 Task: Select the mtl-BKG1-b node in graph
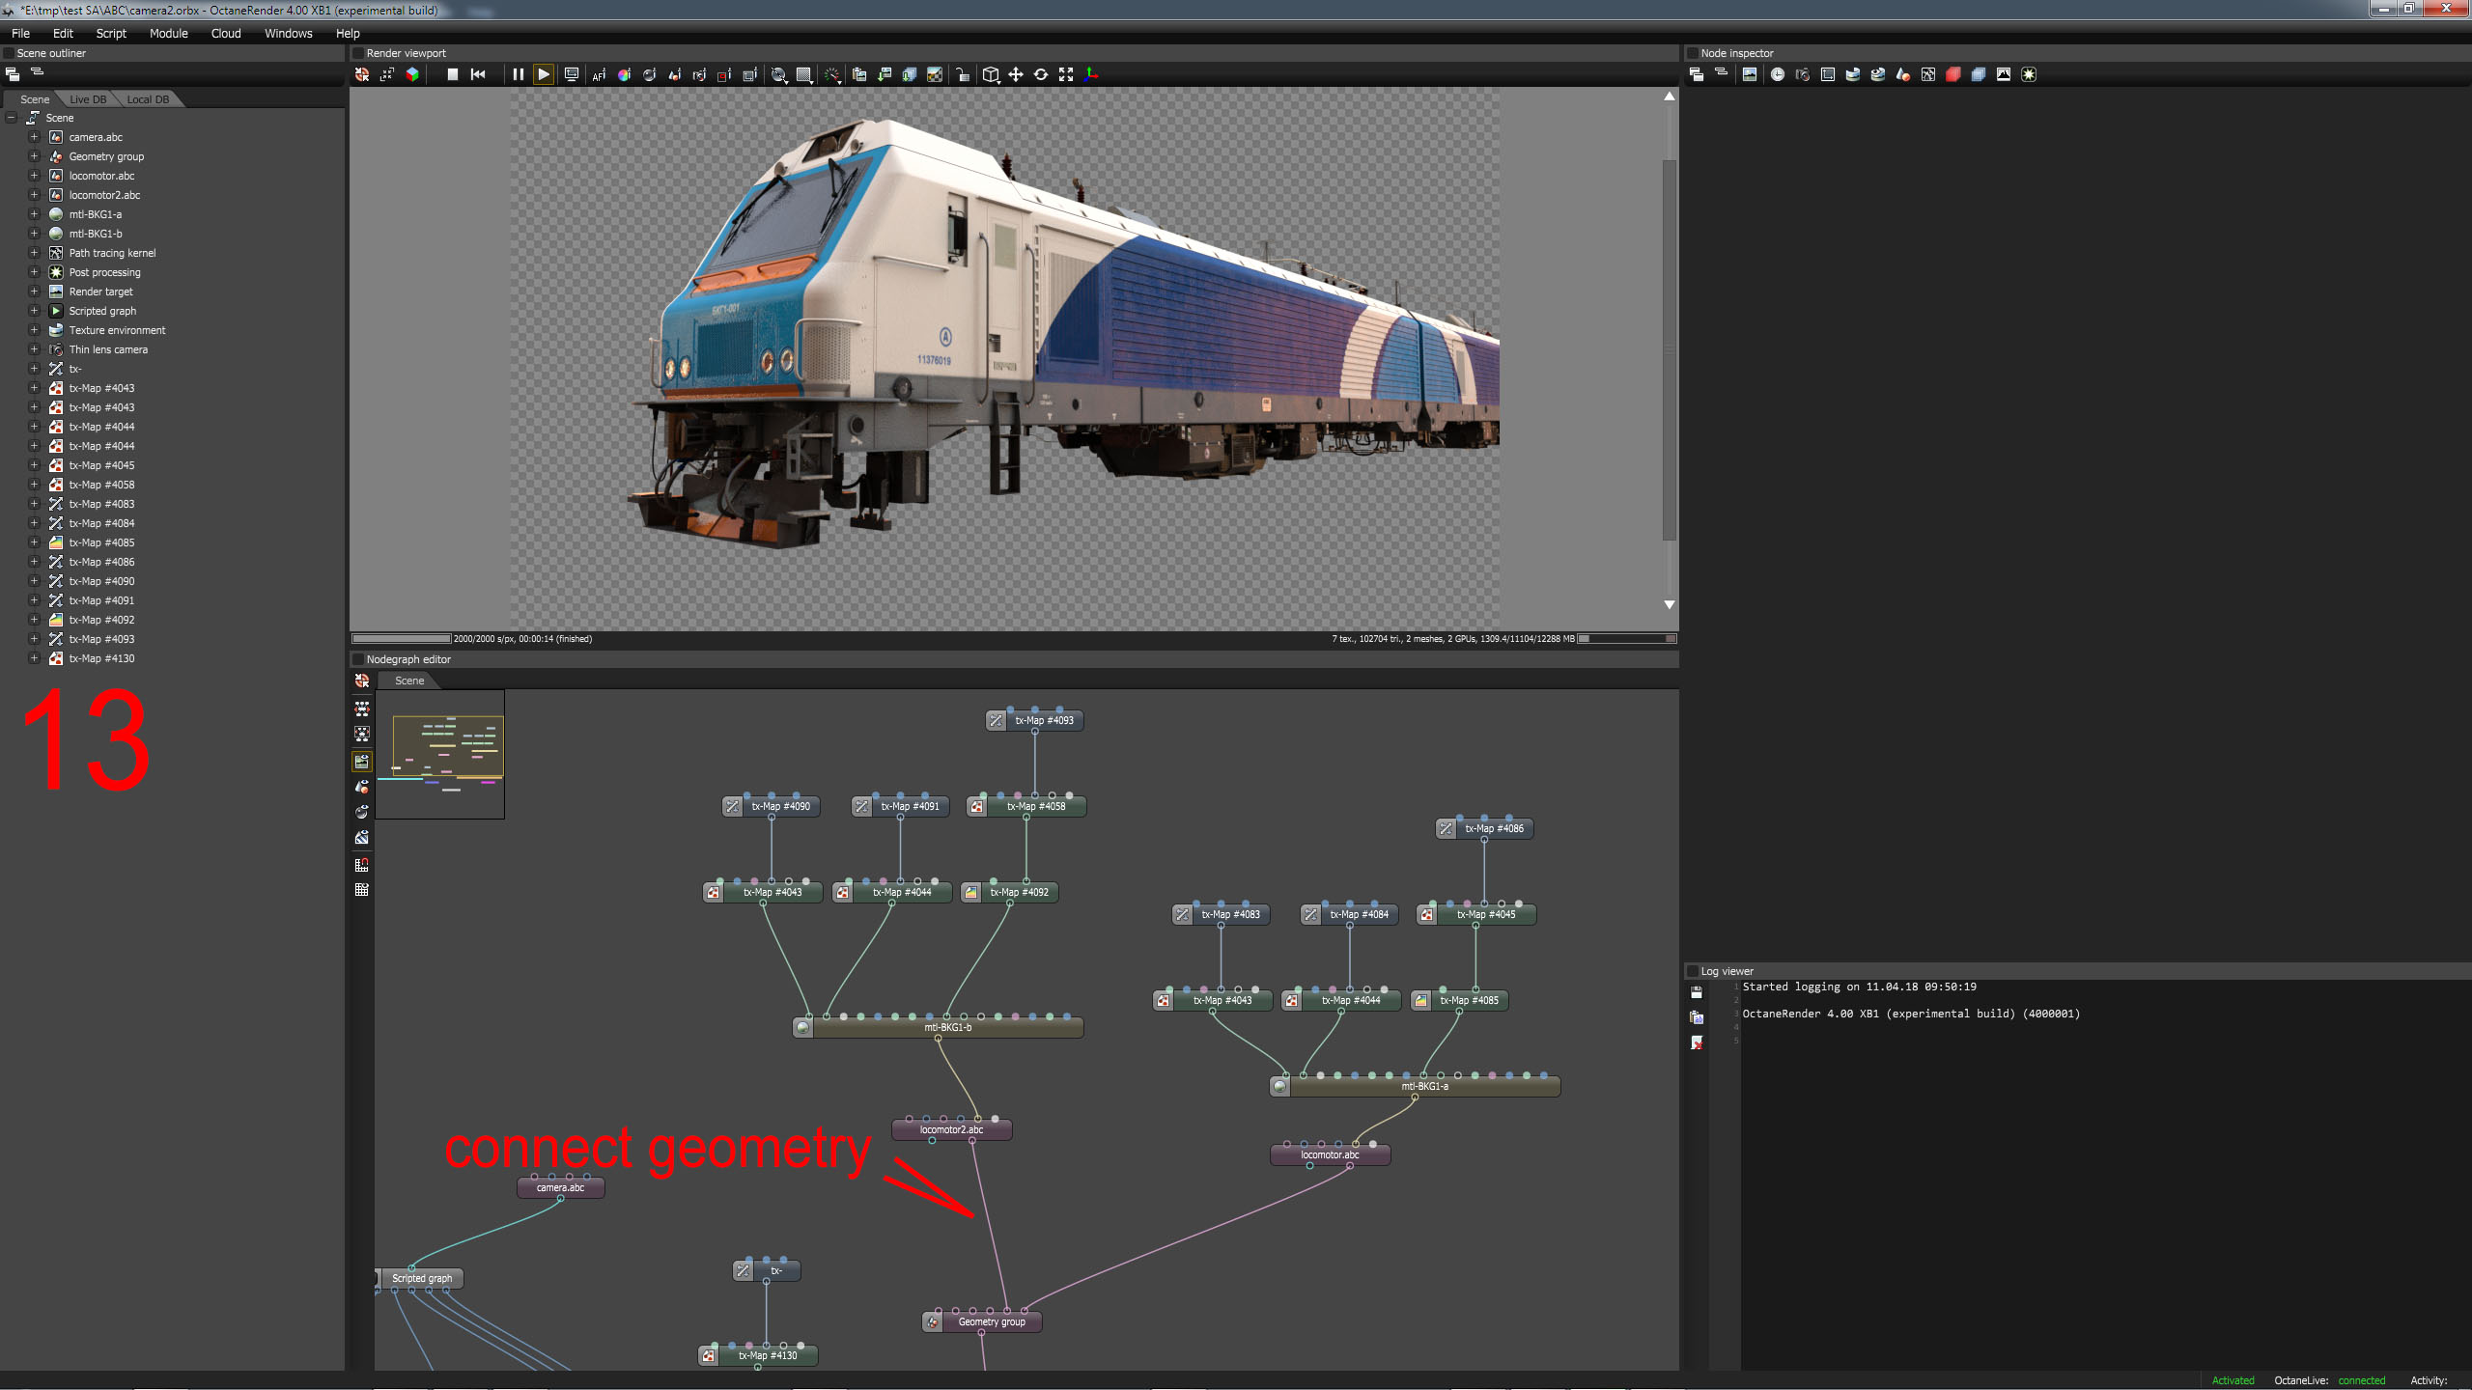(946, 1028)
